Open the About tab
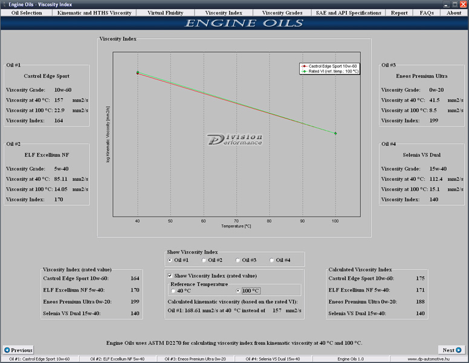The image size is (469, 363). click(454, 13)
